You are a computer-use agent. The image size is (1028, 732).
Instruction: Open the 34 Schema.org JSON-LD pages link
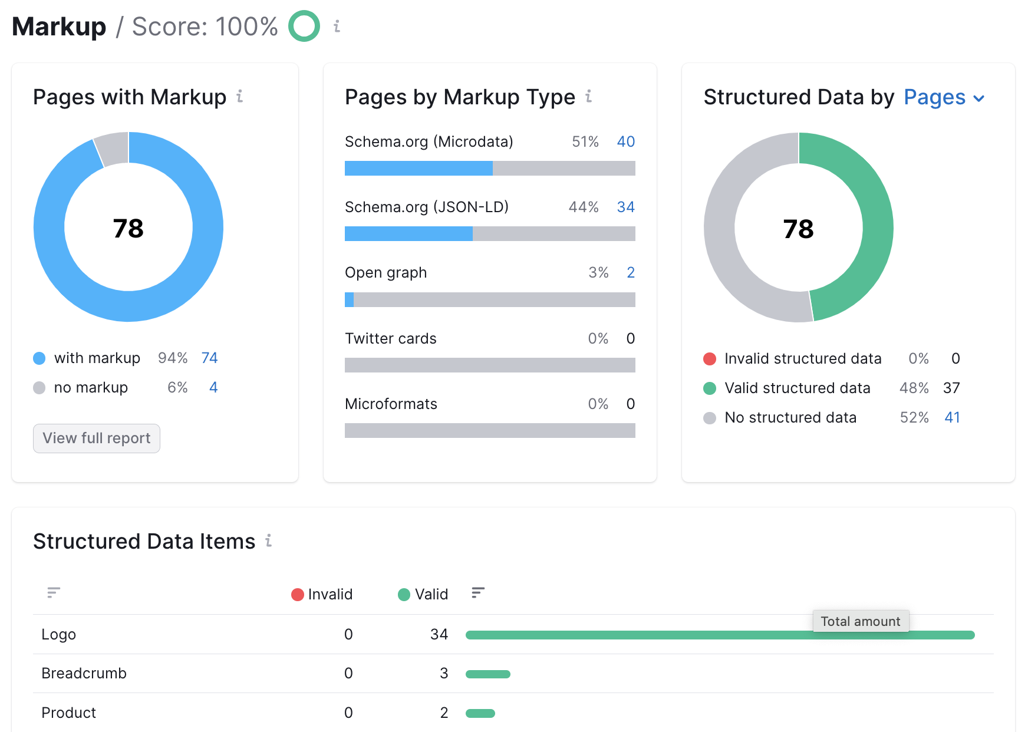625,207
